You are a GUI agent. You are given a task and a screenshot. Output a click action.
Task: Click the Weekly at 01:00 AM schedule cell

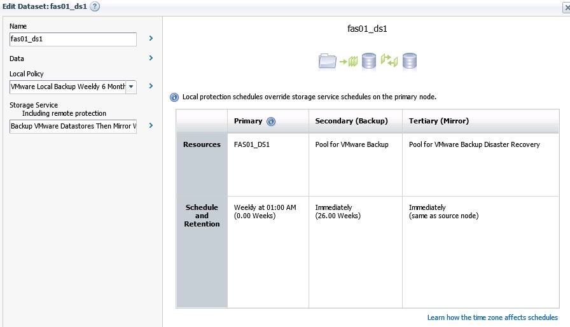(265, 207)
